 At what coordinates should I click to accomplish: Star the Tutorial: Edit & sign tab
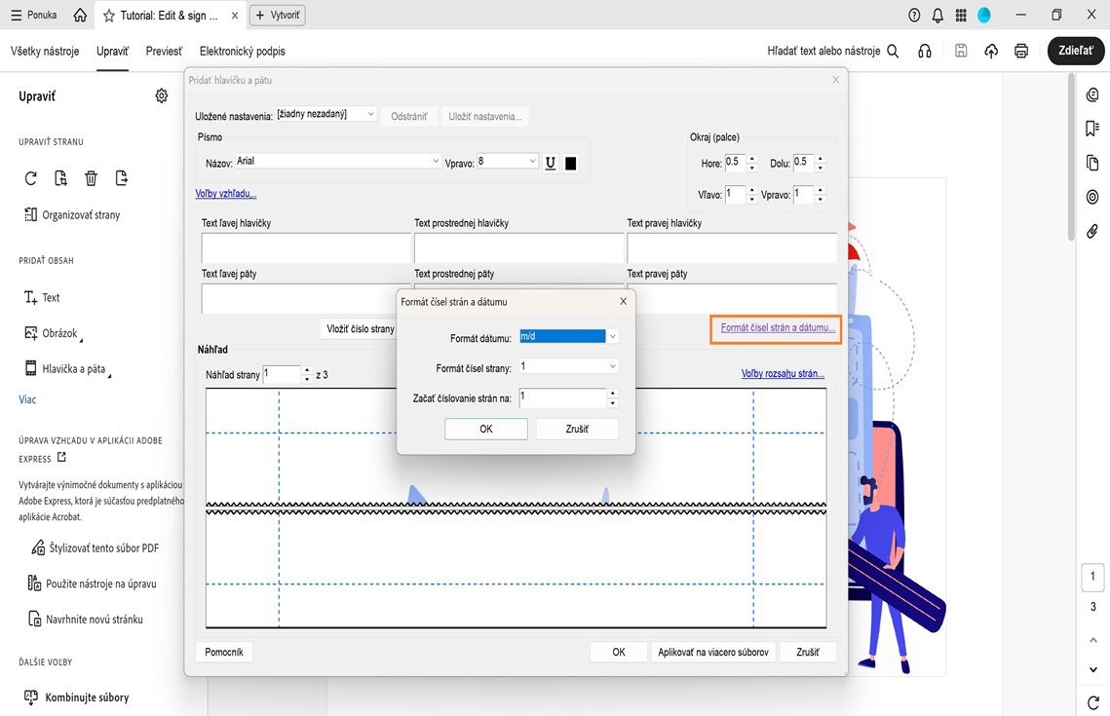pyautogui.click(x=109, y=16)
